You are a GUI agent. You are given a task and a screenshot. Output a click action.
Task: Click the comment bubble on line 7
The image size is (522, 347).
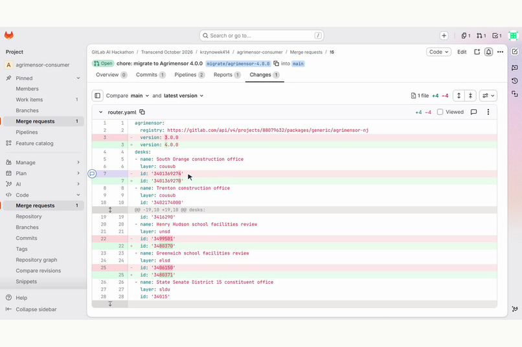tap(92, 173)
